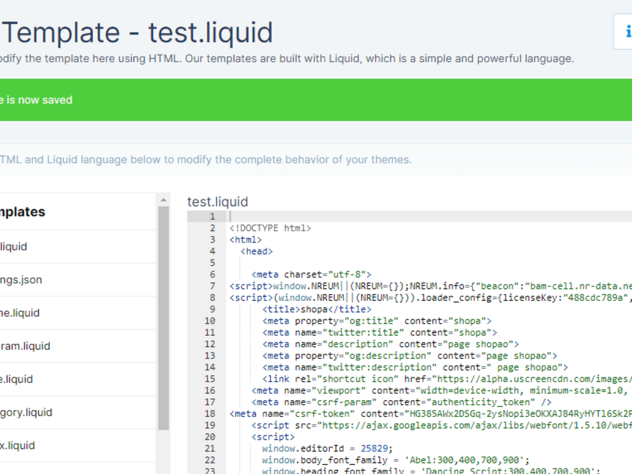Image resolution: width=632 pixels, height=474 pixels.
Task: Click the csrf-token meta line
Action: (430, 414)
